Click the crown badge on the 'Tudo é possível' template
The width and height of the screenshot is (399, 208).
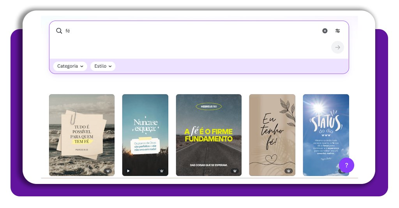click(108, 171)
